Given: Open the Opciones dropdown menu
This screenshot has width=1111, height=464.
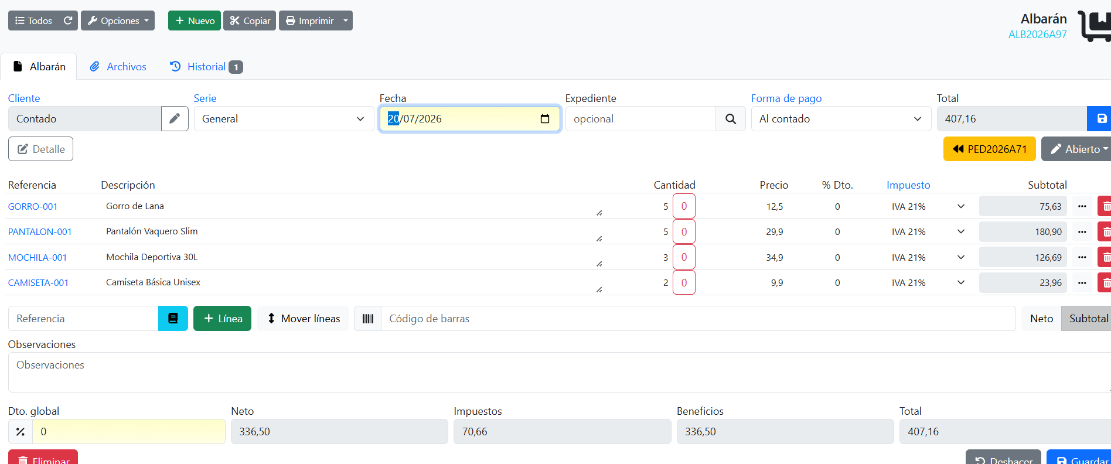Looking at the screenshot, I should tap(118, 21).
